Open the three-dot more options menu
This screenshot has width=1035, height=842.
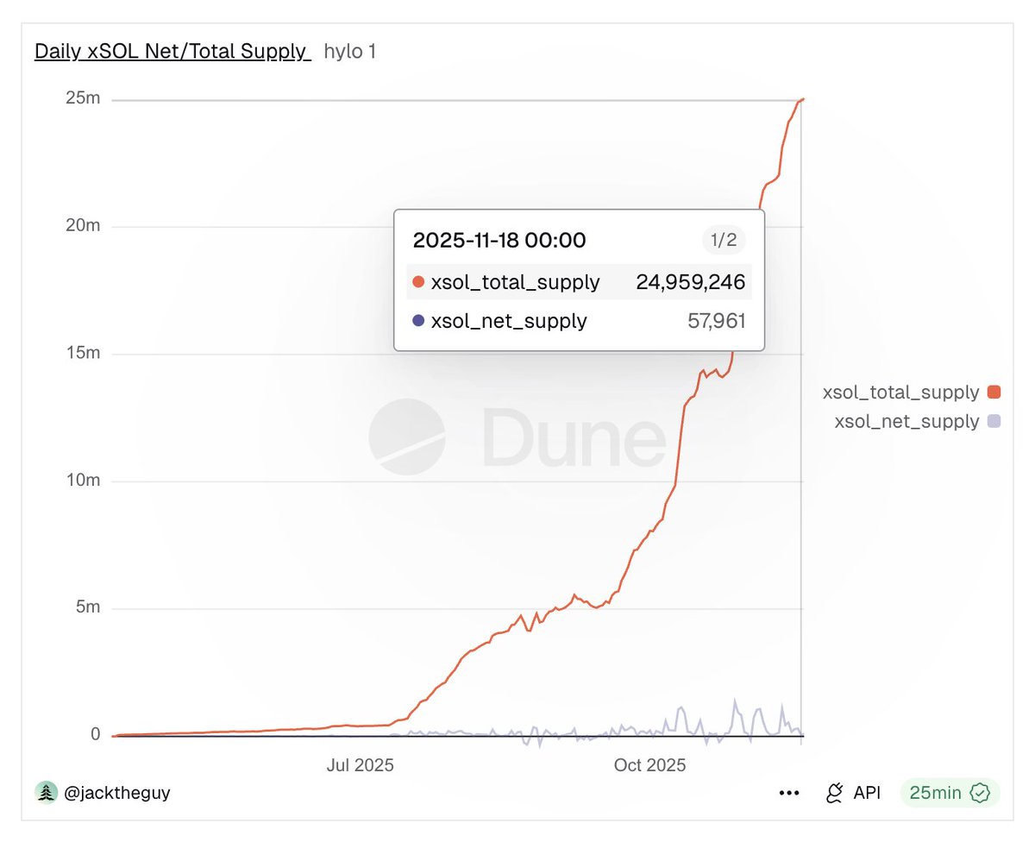pyautogui.click(x=789, y=793)
